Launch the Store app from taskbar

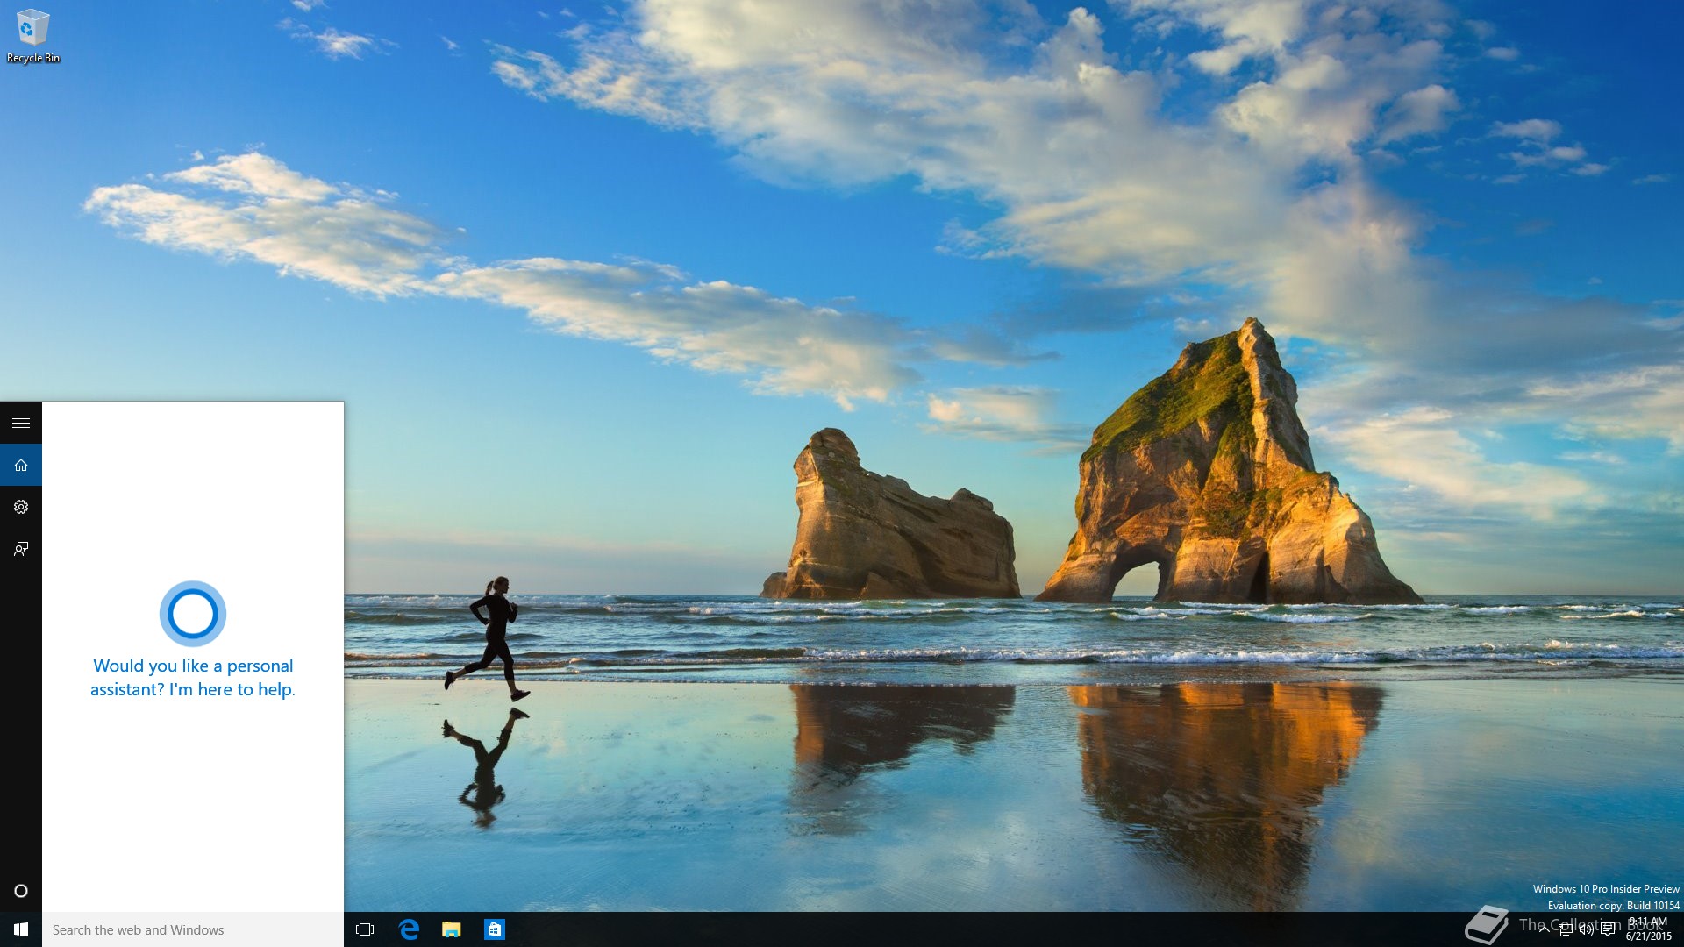[x=495, y=929]
